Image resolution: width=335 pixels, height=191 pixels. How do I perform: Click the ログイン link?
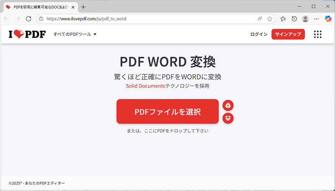(x=259, y=34)
